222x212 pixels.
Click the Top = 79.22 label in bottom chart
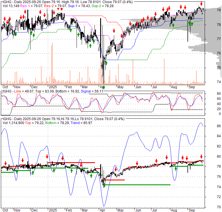click(34, 123)
